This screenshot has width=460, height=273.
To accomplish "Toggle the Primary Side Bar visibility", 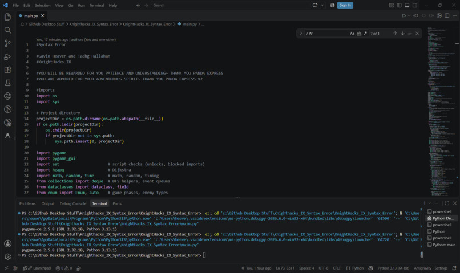I will point(399,5).
